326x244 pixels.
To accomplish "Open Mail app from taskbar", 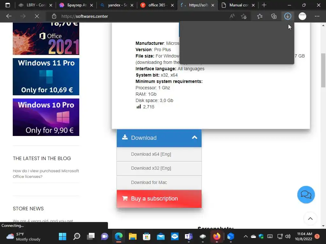I will (161, 236).
